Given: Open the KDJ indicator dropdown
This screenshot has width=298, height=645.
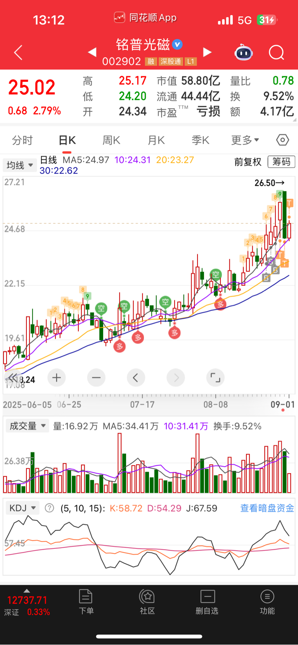Looking at the screenshot, I should click(23, 508).
